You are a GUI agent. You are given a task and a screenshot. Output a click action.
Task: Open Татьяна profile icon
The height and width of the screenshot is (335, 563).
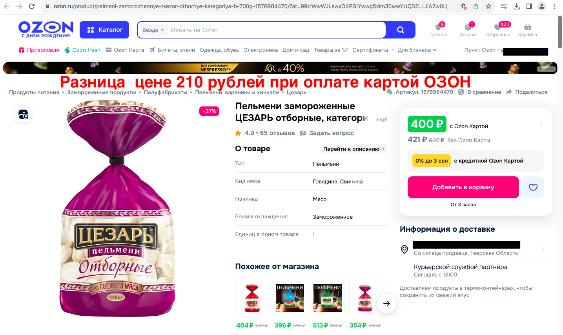coord(438,27)
